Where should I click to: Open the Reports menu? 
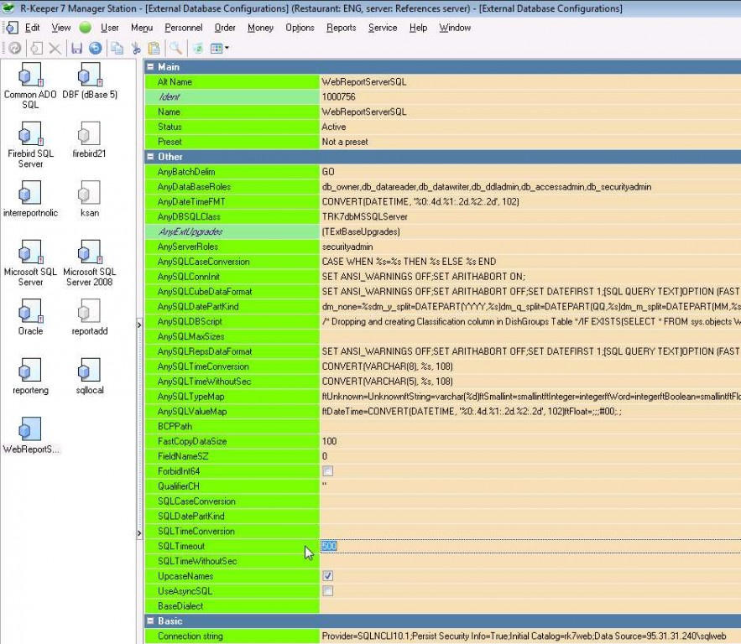pyautogui.click(x=341, y=28)
